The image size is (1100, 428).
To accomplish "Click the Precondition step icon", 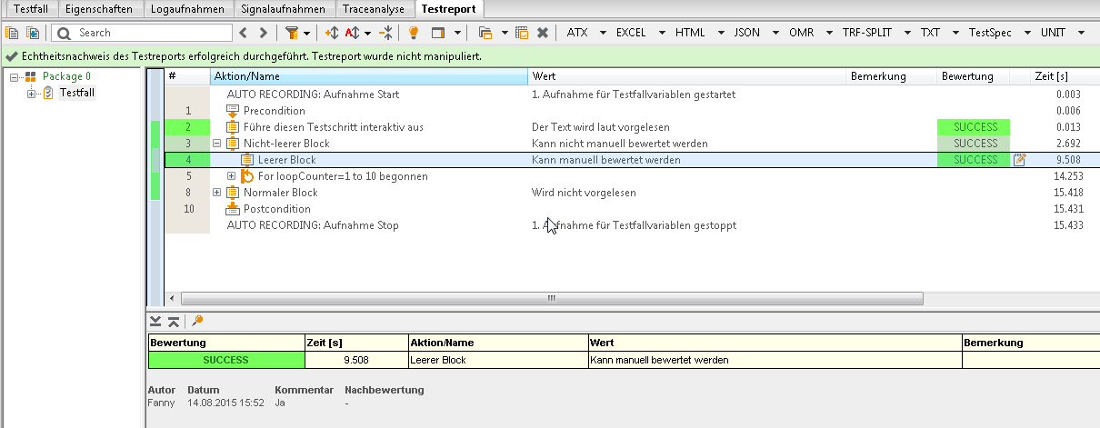I will [232, 111].
